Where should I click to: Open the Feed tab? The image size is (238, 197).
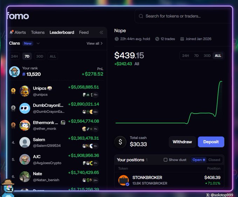pyautogui.click(x=84, y=32)
